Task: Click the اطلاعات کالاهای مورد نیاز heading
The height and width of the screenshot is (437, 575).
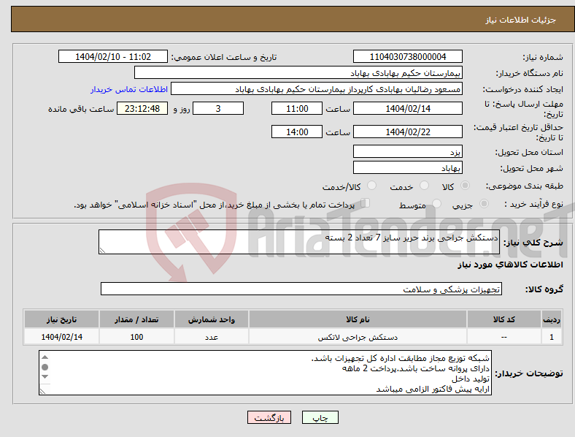Action: point(510,265)
